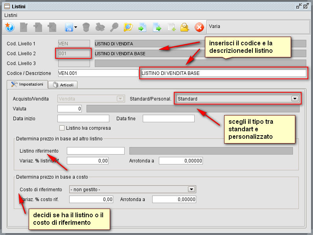Click the Cod. Livello 1 label

21,44
